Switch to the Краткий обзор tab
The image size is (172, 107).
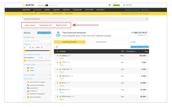101,42
